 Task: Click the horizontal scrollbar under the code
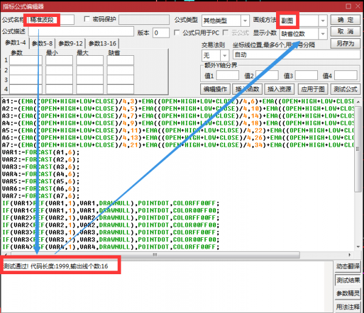[182, 255]
